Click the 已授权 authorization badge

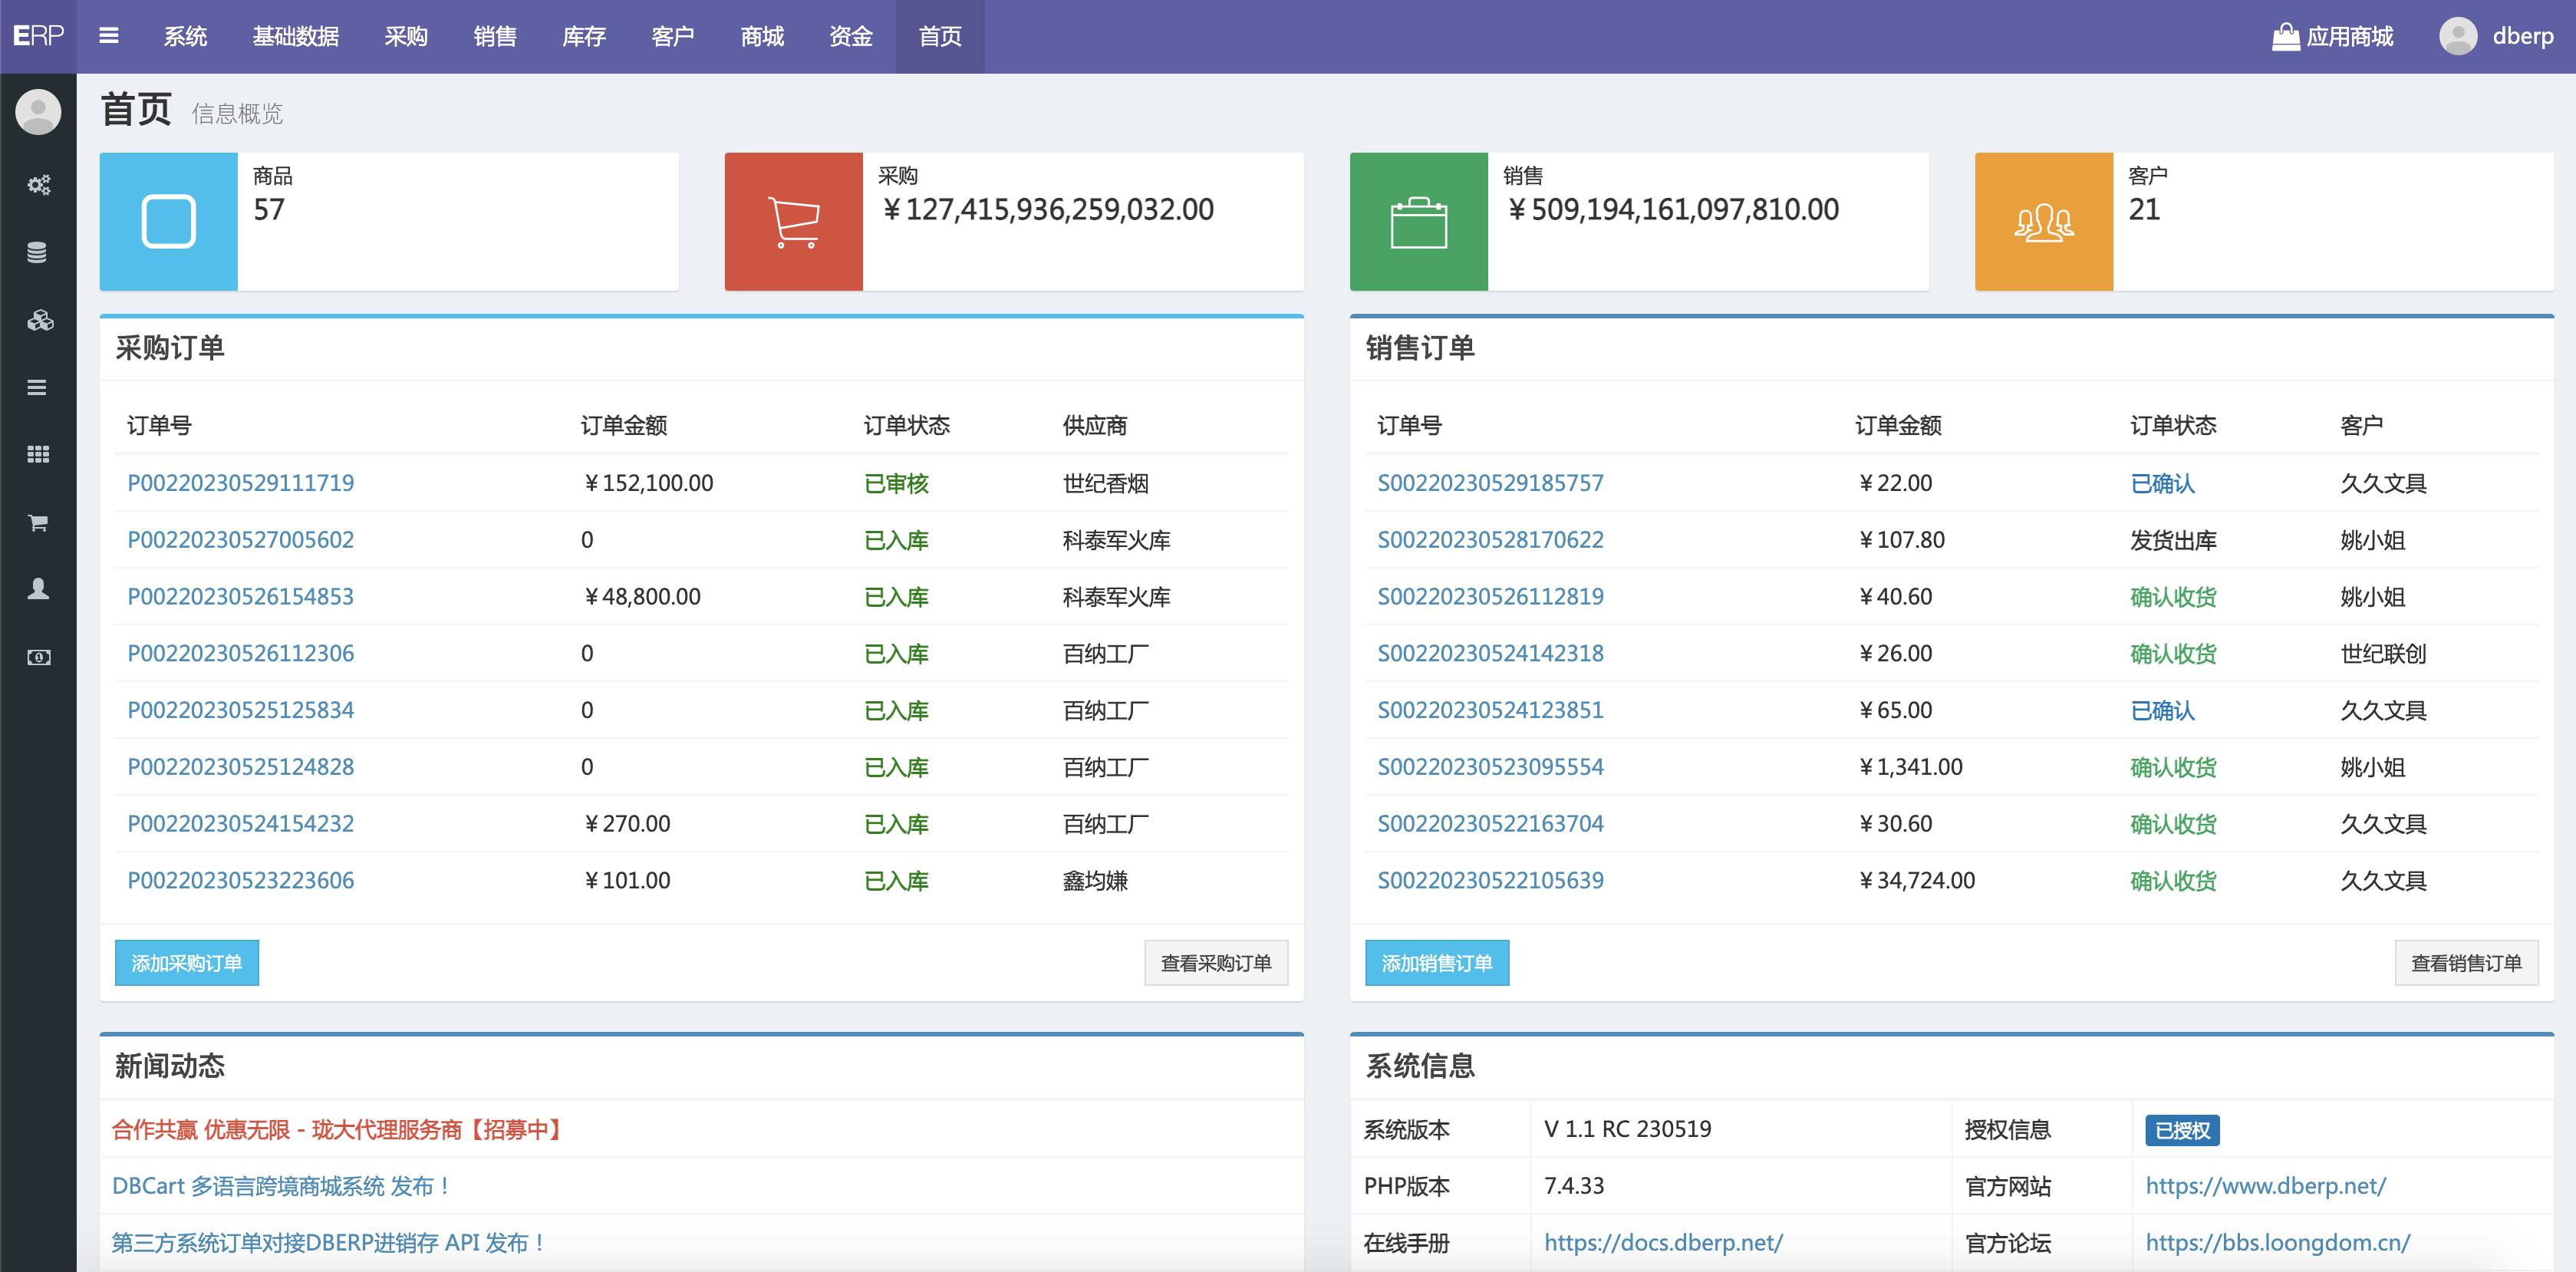click(2182, 1129)
